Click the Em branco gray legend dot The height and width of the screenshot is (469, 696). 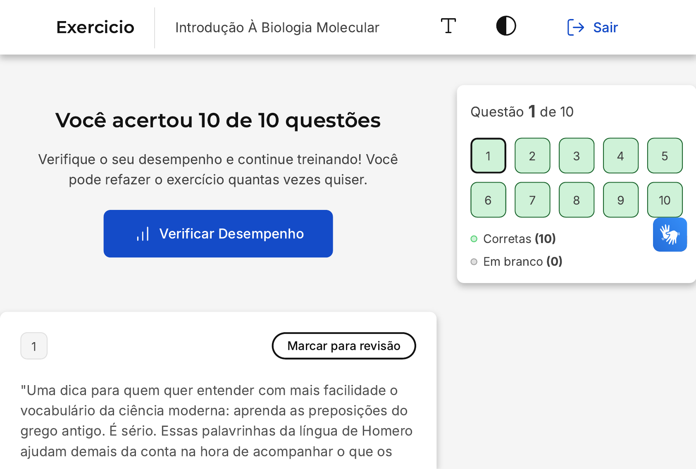click(x=474, y=262)
